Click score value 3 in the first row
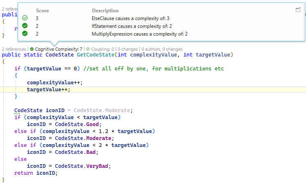306x185 pixels. pyautogui.click(x=37, y=18)
